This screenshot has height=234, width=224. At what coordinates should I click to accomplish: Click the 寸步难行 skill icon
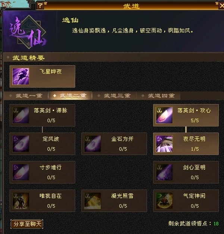[x=21, y=172]
